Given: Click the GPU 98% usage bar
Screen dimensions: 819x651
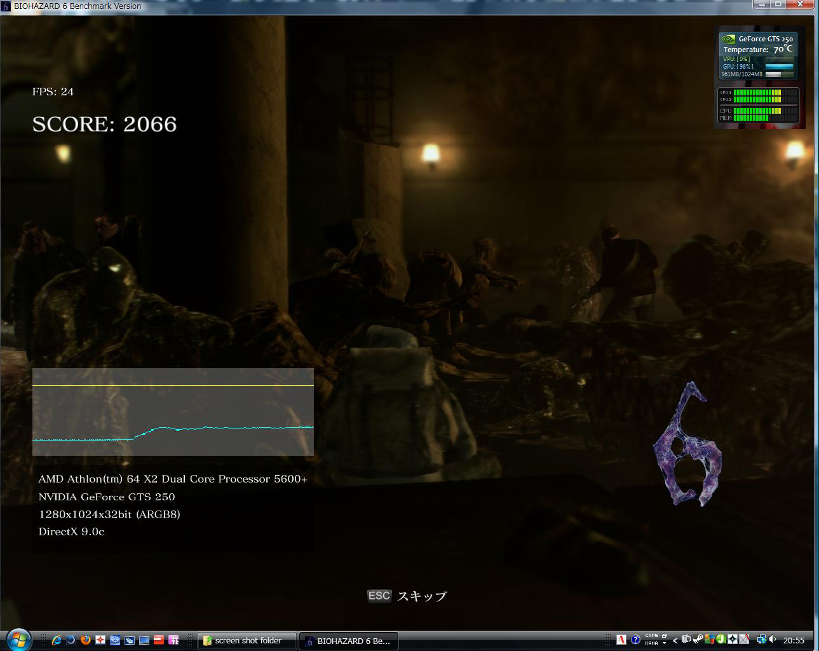Looking at the screenshot, I should click(780, 67).
